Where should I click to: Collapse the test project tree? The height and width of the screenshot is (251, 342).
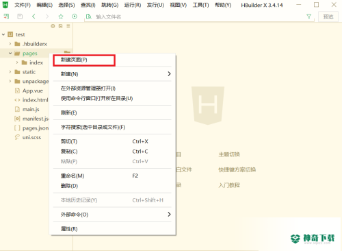tap(3, 34)
